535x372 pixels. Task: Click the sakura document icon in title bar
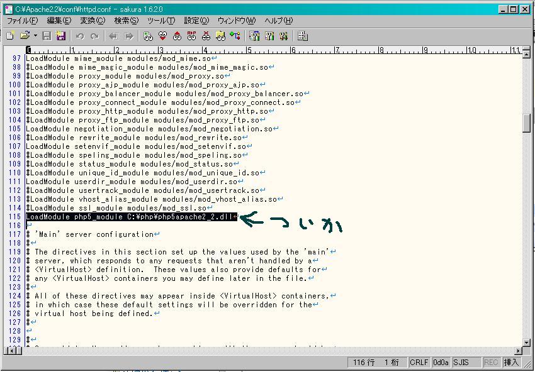9,9
